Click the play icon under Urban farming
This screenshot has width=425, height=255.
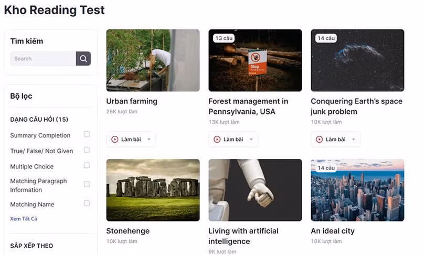115,139
